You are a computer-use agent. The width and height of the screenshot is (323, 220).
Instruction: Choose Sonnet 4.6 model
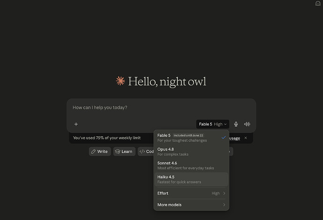point(191,165)
